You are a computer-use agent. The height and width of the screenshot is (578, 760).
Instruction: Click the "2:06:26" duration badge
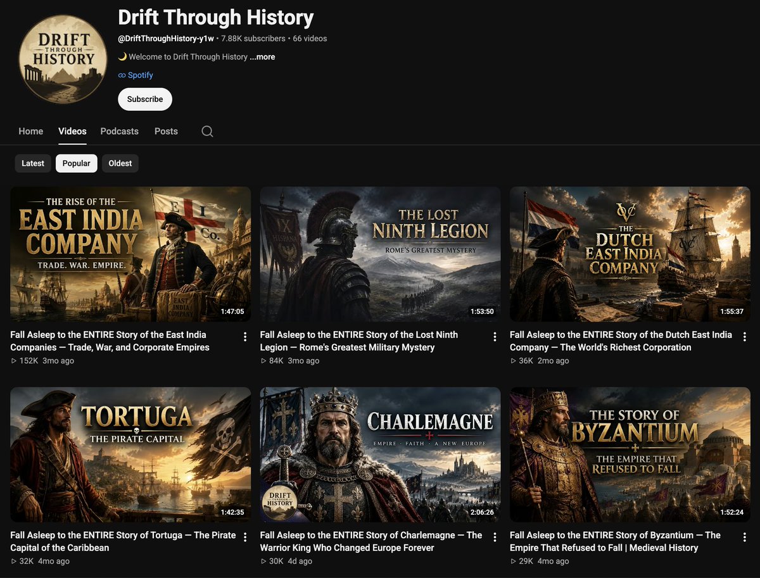coord(482,512)
